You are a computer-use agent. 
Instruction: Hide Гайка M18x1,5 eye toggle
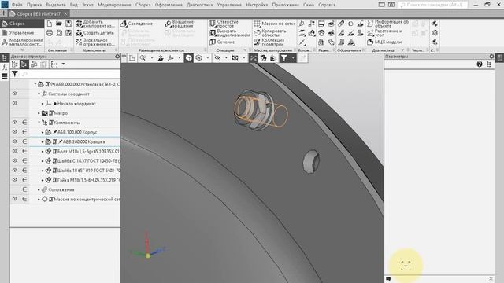point(15,180)
